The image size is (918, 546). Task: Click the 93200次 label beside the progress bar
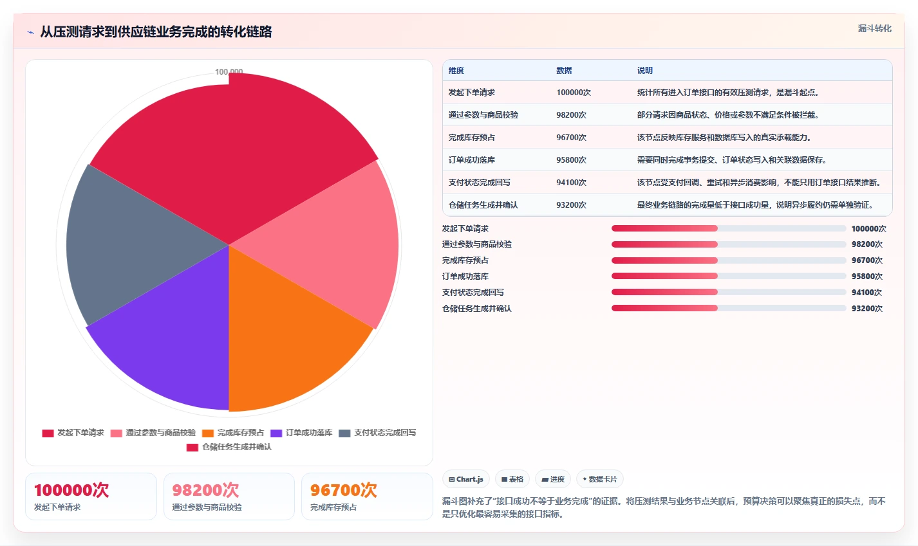867,309
